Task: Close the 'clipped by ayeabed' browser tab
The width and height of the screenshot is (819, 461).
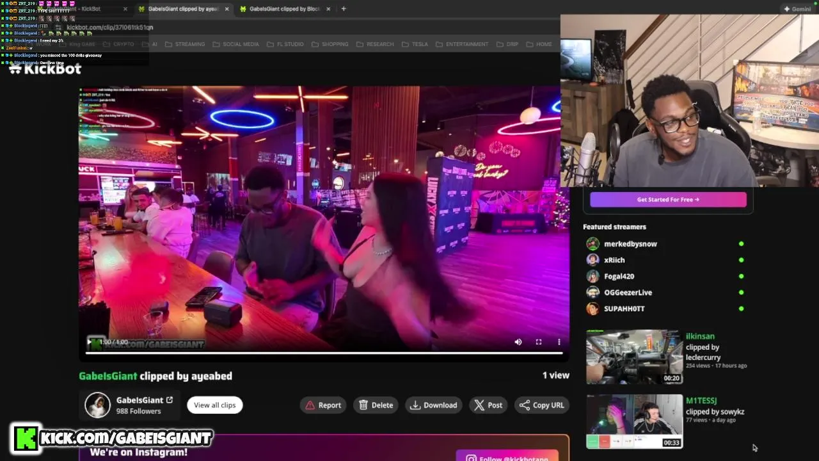Action: click(x=227, y=9)
